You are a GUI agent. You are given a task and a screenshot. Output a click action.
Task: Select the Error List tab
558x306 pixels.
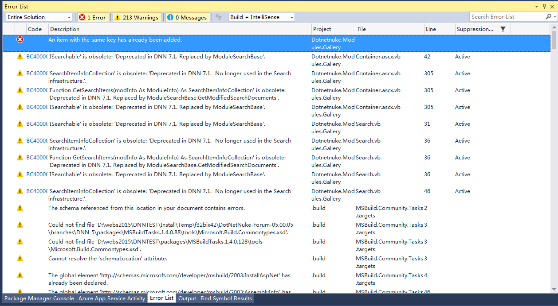[161, 298]
